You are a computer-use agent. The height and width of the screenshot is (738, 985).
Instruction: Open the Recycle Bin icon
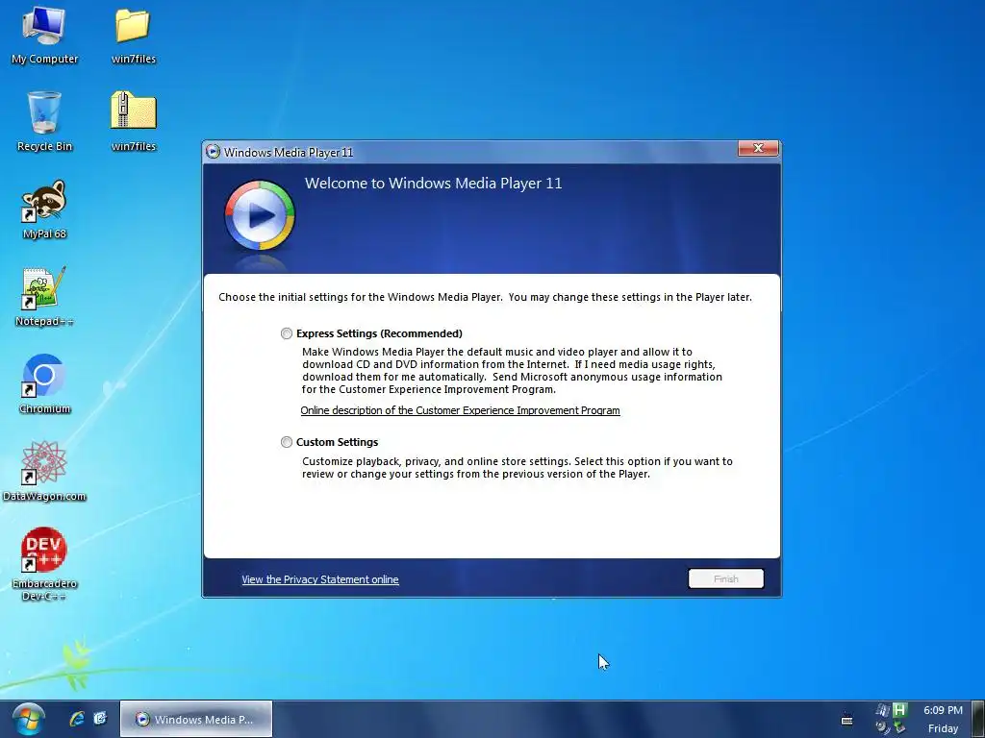[44, 122]
